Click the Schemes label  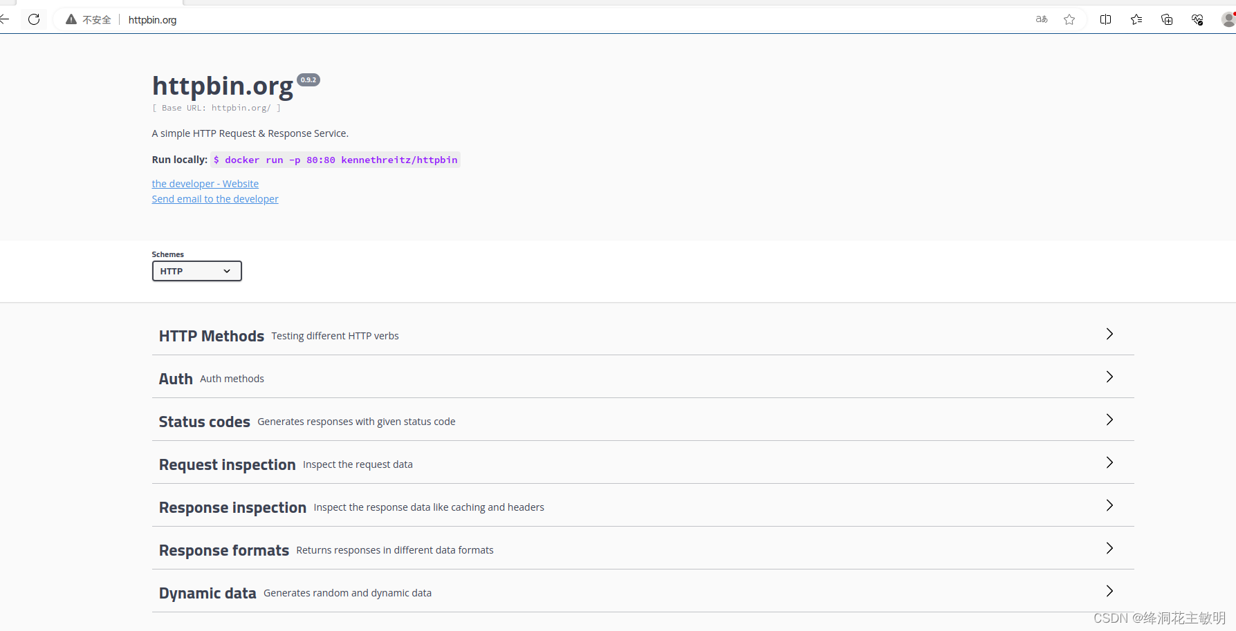point(168,254)
